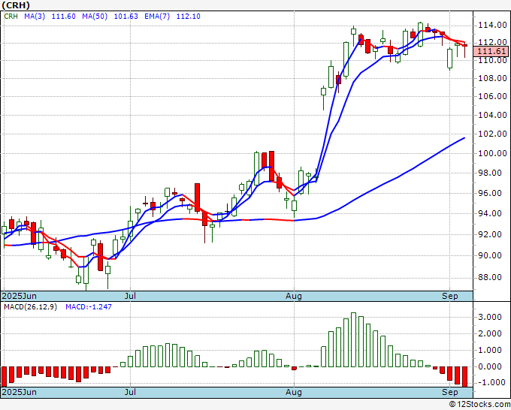
Task: Click the 102.00 price axis label
Action: coord(492,134)
